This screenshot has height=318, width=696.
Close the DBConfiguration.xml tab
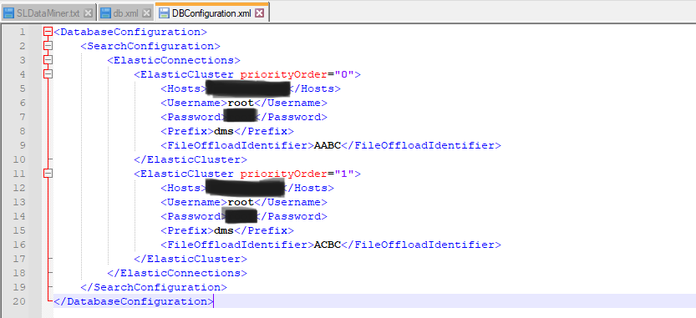(x=260, y=13)
